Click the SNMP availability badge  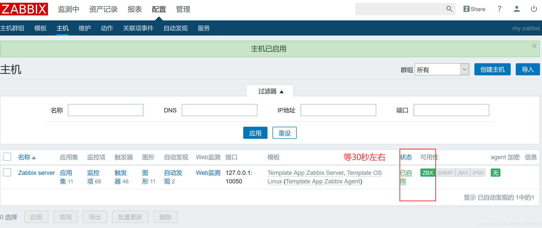pos(445,173)
